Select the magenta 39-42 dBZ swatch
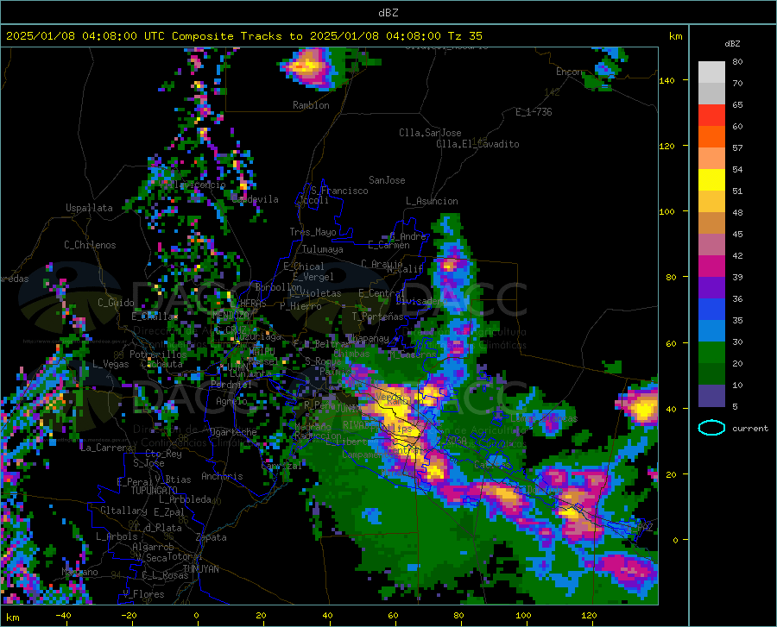The height and width of the screenshot is (627, 777). coord(711,266)
